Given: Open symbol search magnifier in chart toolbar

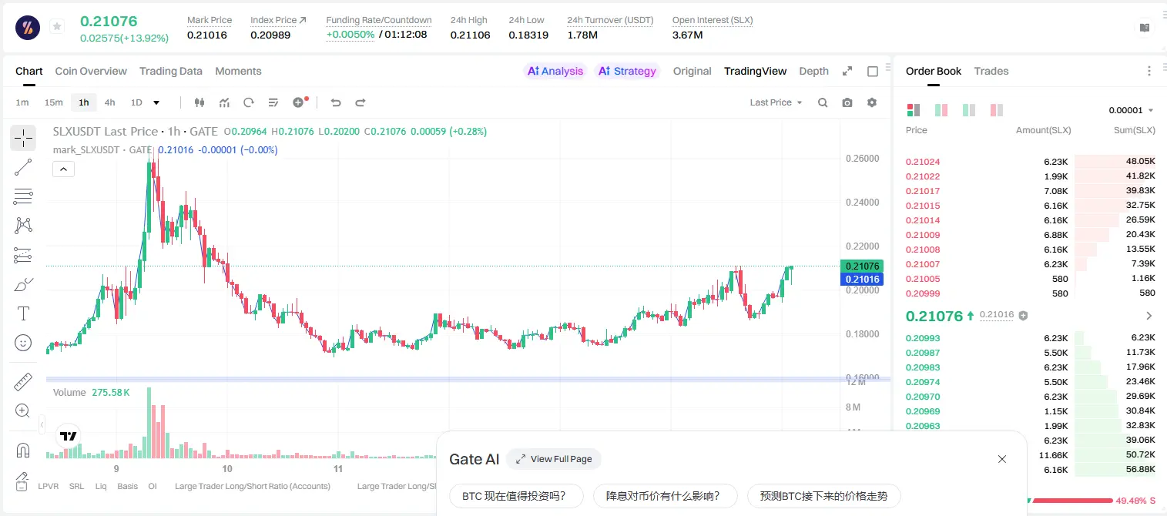Looking at the screenshot, I should (x=823, y=102).
